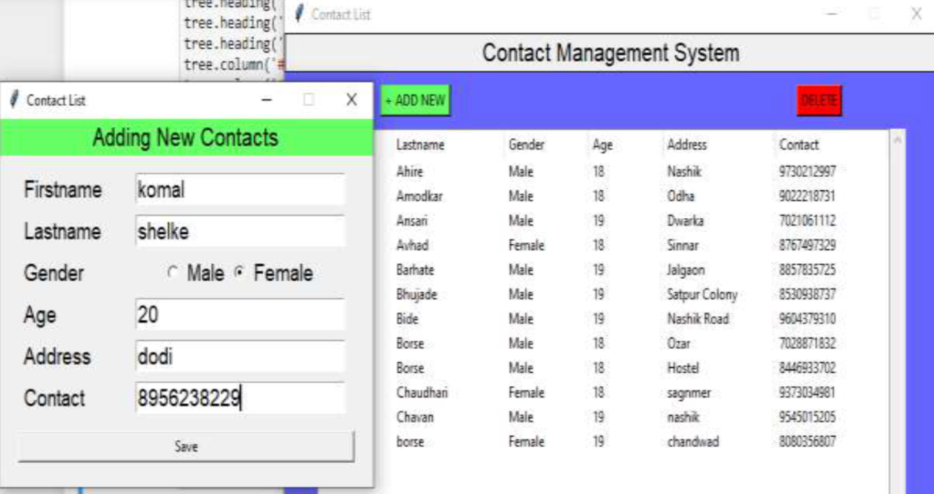This screenshot has width=934, height=494.
Task: Select the Male gender radio button
Action: pos(172,274)
